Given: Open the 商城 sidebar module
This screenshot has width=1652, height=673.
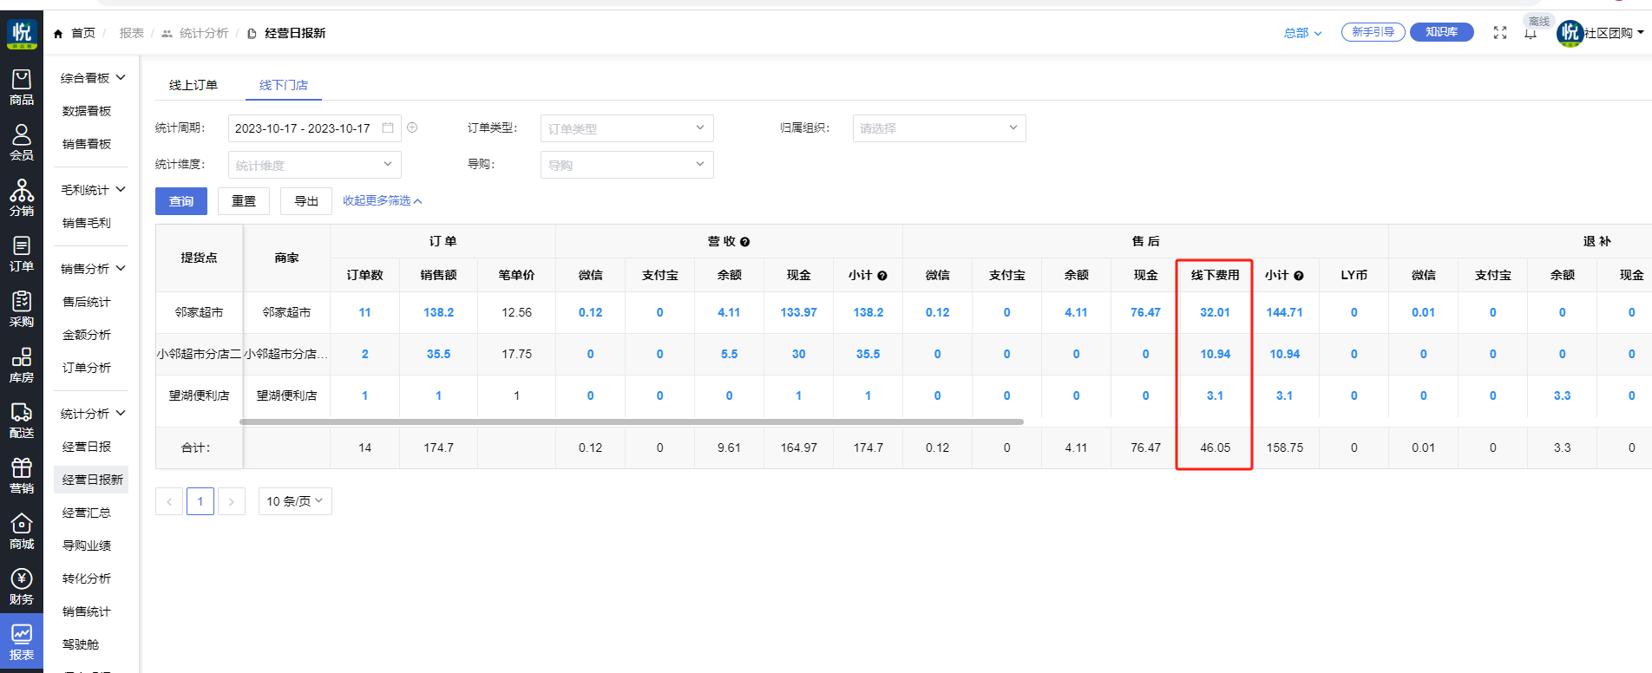Looking at the screenshot, I should [22, 532].
